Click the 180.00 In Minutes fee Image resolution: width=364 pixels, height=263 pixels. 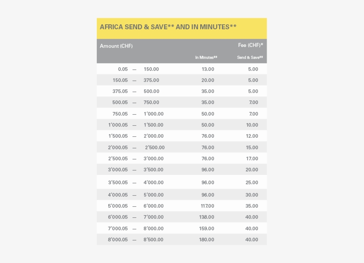[208, 240]
